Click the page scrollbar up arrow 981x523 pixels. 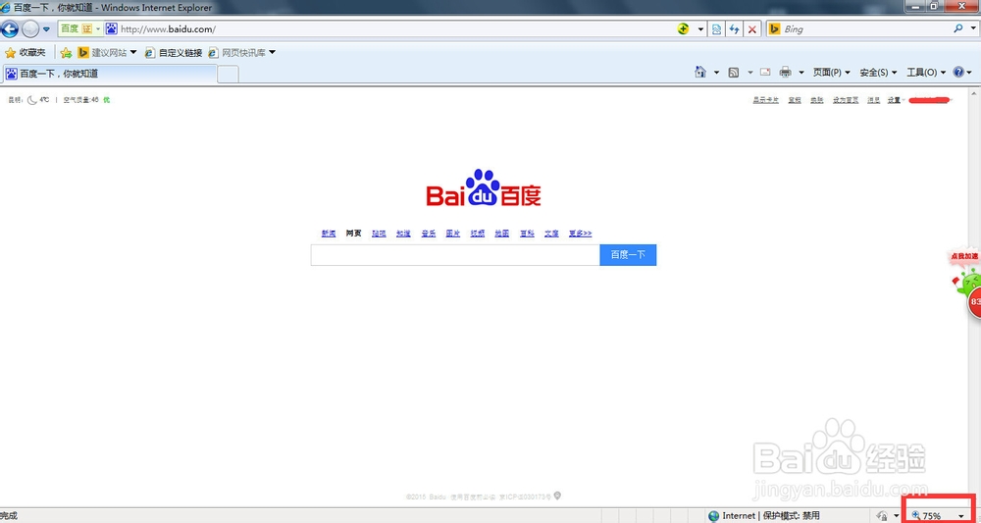pyautogui.click(x=975, y=93)
